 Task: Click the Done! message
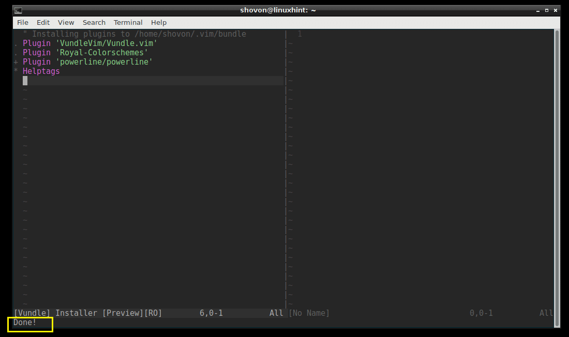[25, 323]
